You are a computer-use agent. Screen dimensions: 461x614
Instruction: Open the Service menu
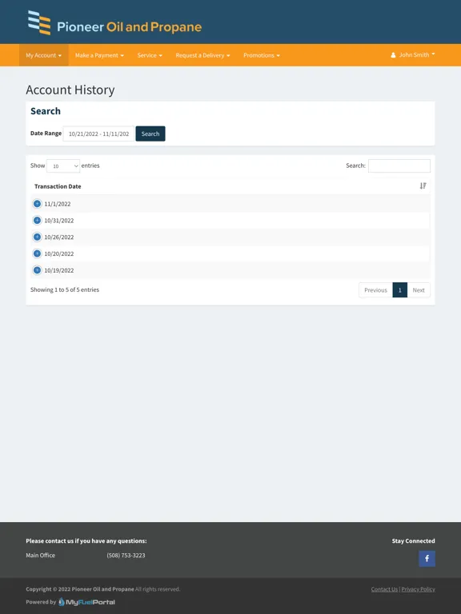coord(150,55)
